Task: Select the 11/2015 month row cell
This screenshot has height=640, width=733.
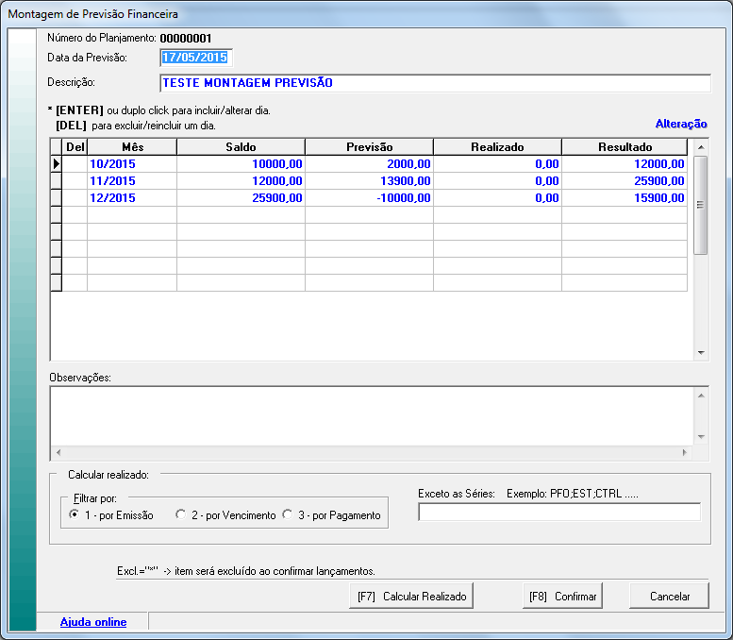Action: tap(131, 181)
